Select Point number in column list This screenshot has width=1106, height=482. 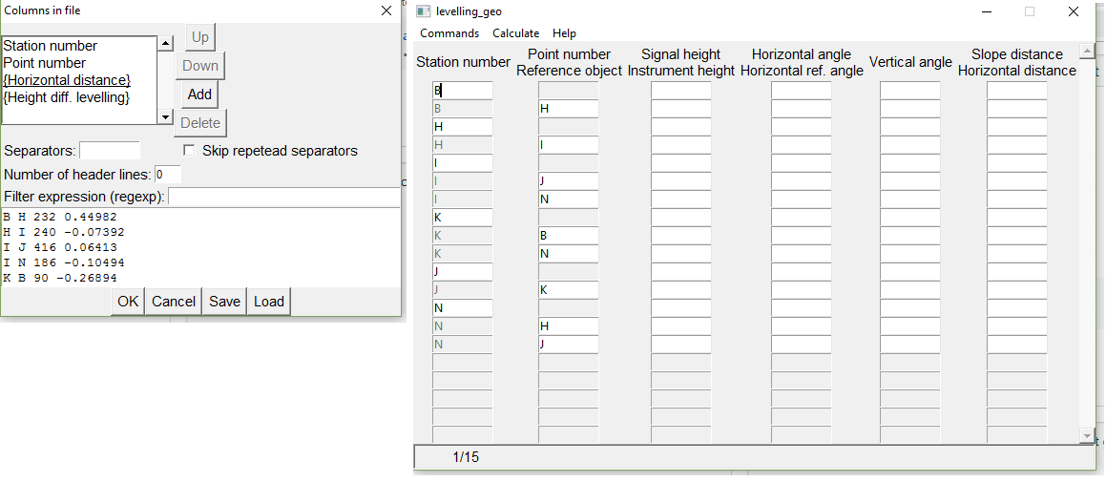tap(45, 63)
